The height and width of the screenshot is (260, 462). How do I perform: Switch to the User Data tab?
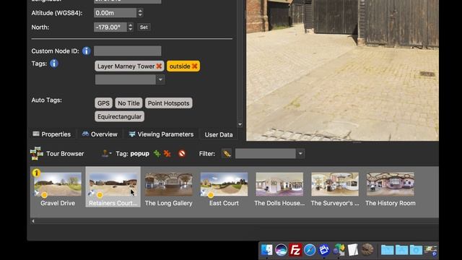[x=219, y=134]
